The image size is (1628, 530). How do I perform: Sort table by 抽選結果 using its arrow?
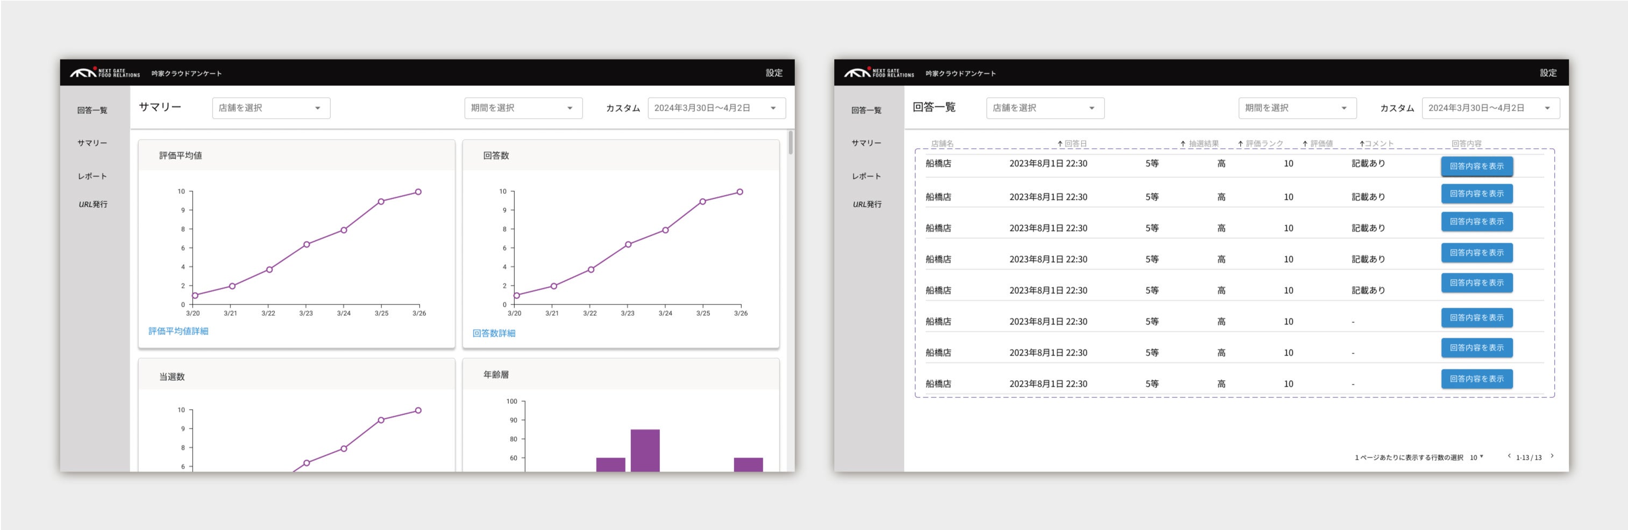[1183, 144]
